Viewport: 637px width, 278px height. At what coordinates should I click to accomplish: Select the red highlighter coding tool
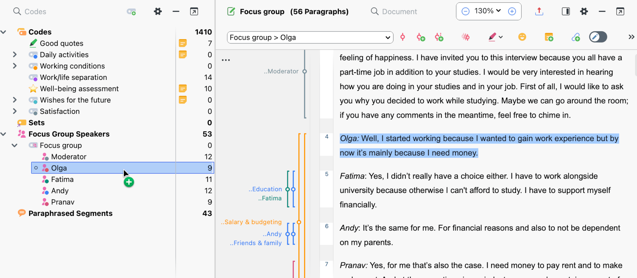492,37
